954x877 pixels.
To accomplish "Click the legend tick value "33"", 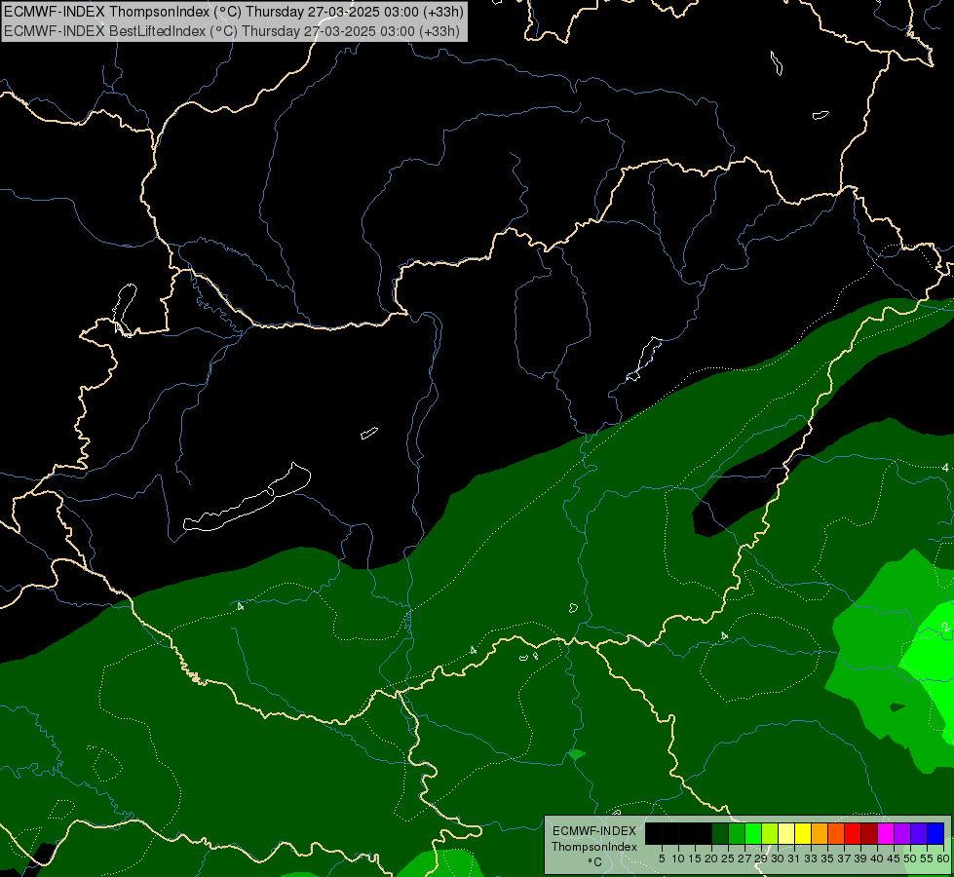I will pyautogui.click(x=811, y=858).
